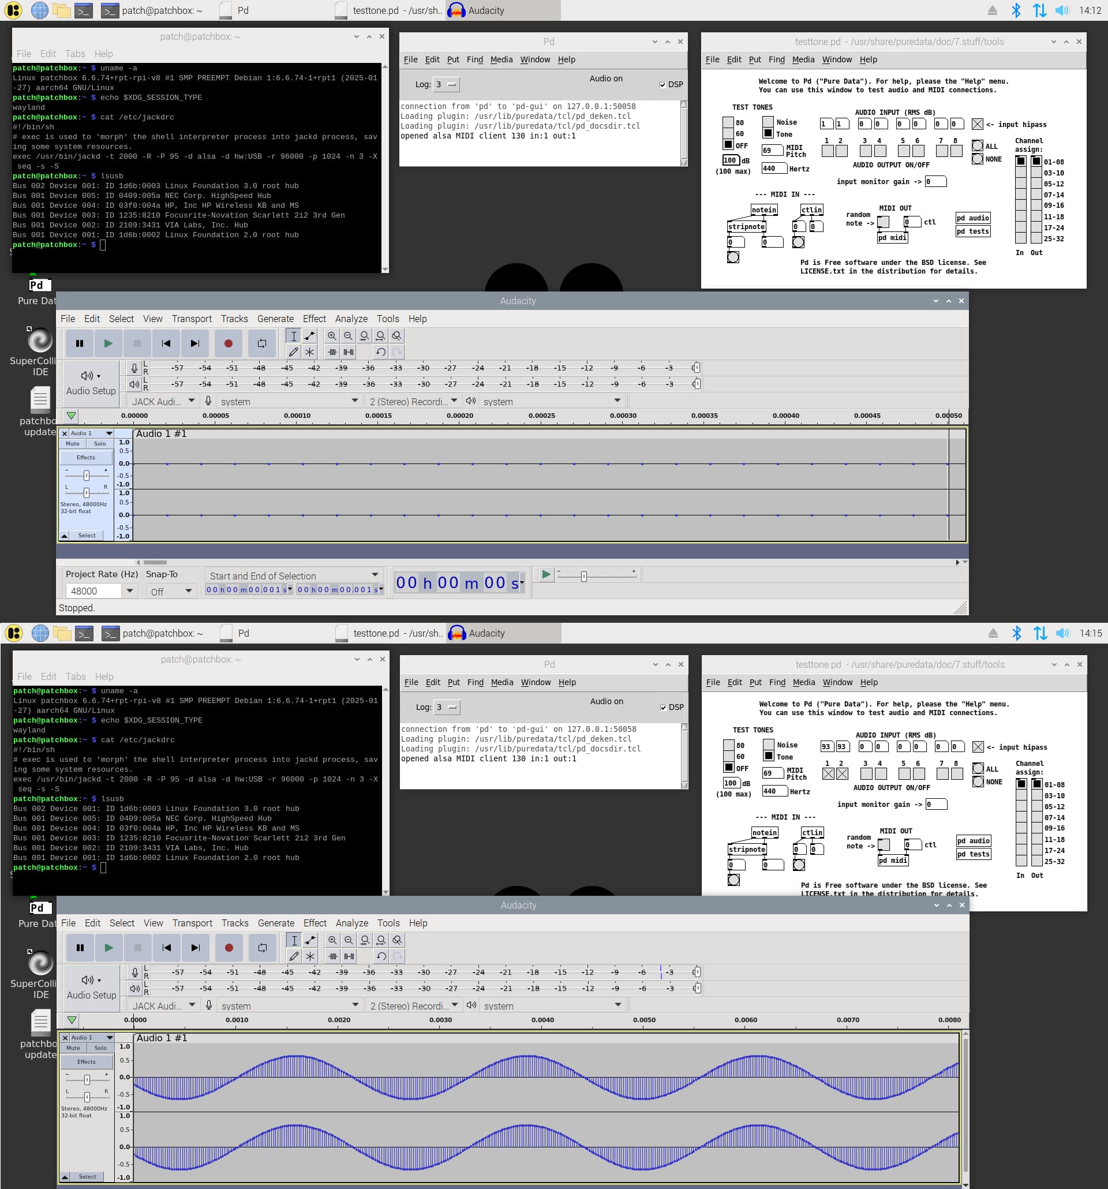Uncheck crossed audio output 1 toggle in 14:15 testtone
Screen dimensions: 1108x1189
tap(828, 774)
